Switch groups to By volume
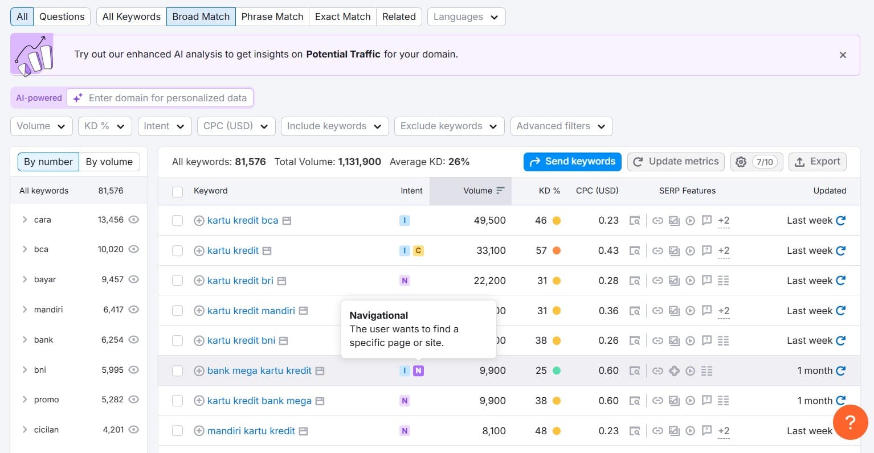The image size is (874, 453). pyautogui.click(x=109, y=162)
